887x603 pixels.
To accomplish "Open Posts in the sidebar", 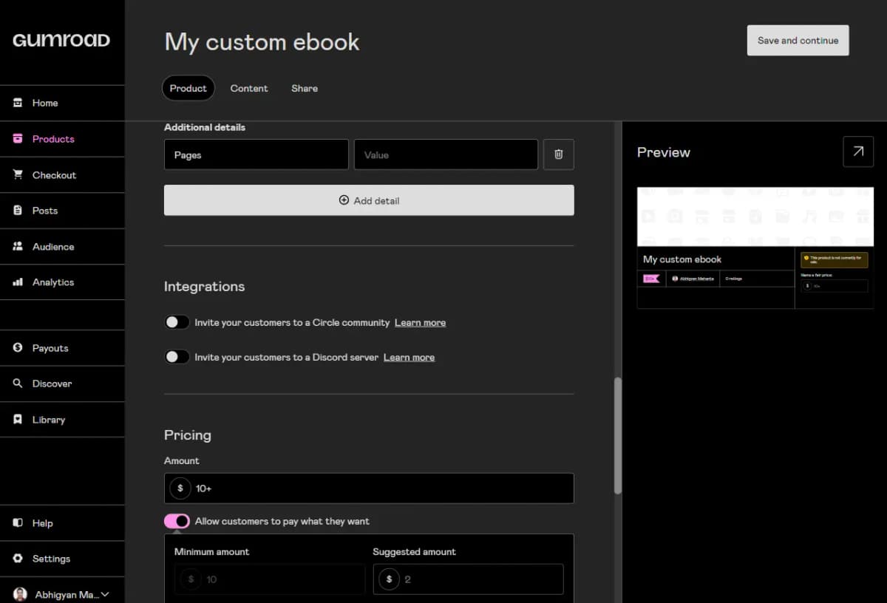I will (62, 211).
